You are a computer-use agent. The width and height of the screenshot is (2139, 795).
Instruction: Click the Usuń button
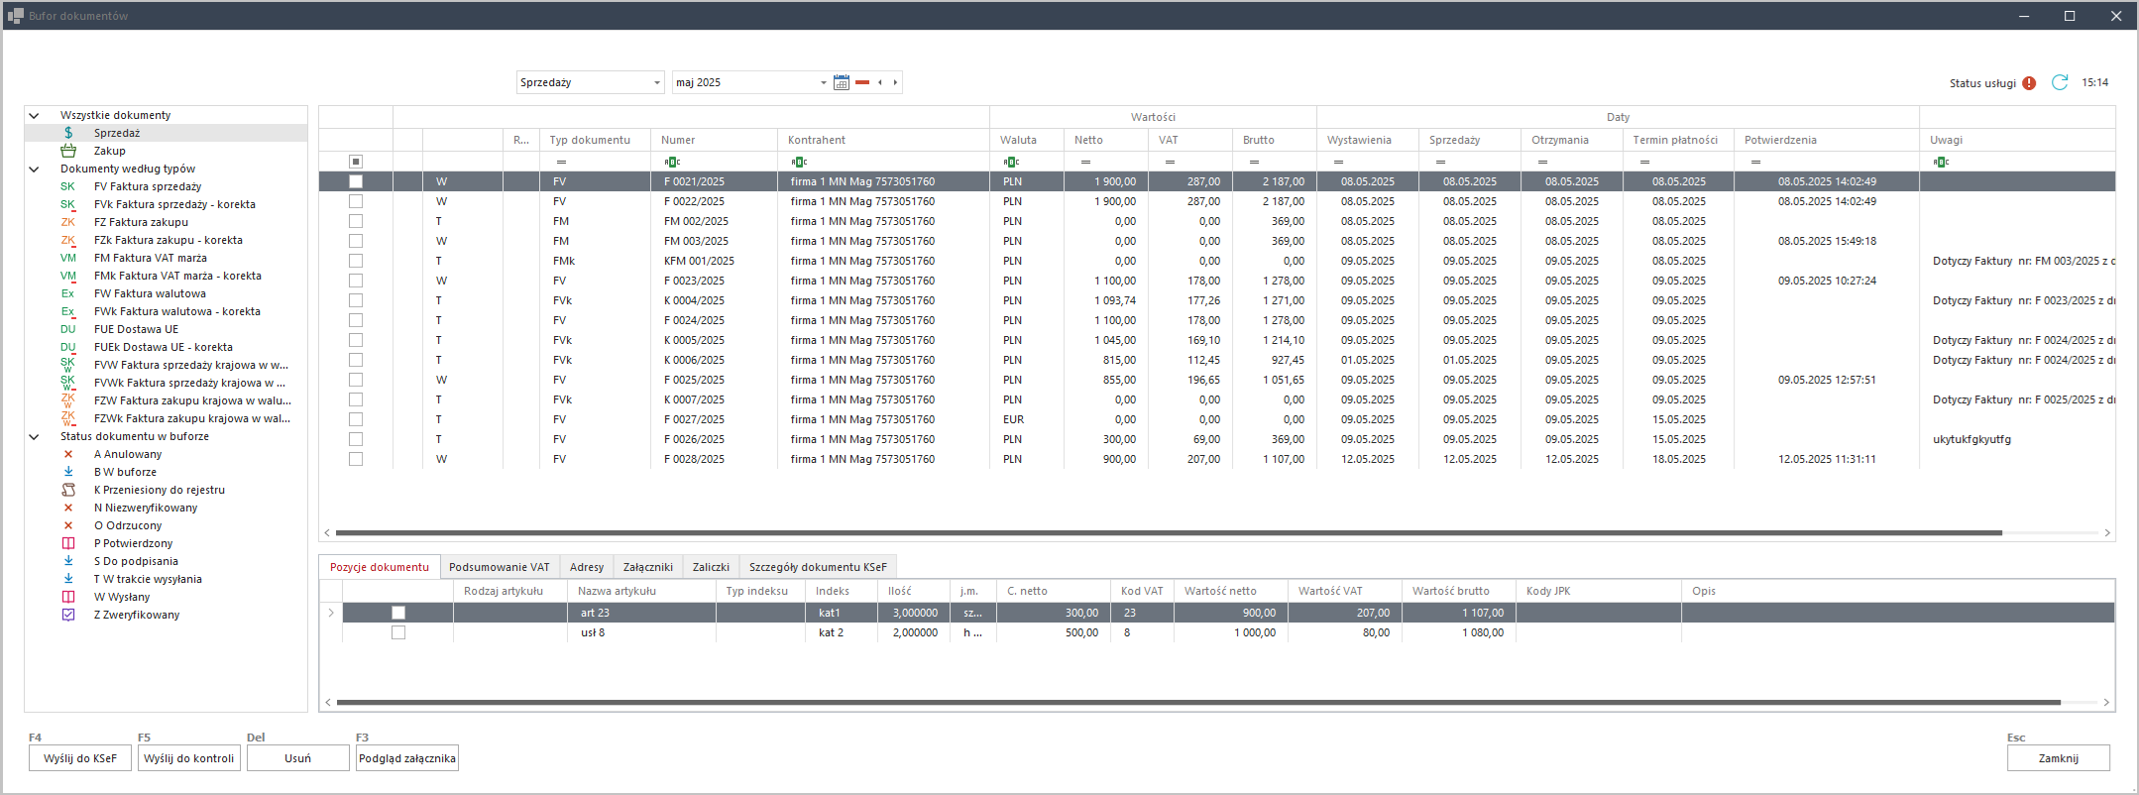(x=298, y=758)
